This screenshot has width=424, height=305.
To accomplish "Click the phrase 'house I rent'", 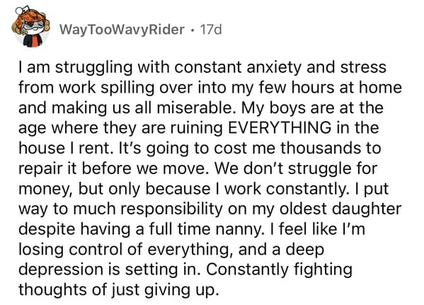I will (64, 148).
